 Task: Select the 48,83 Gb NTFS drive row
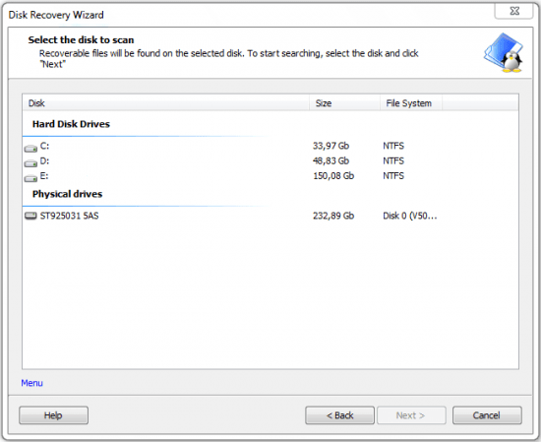coord(270,160)
